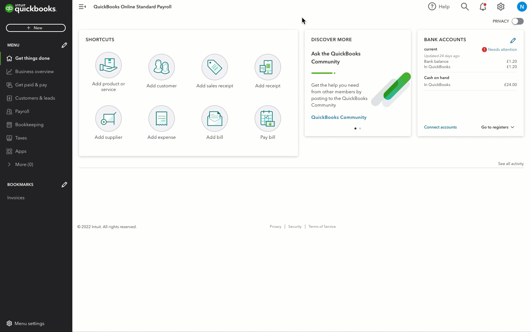531x332 pixels.
Task: Click See all activity
Action: (x=511, y=164)
